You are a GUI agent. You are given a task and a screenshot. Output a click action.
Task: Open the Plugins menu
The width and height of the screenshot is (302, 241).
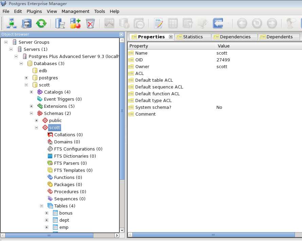click(34, 11)
